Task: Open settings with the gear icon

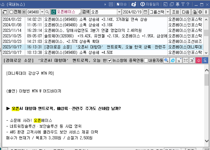Action: point(200,12)
